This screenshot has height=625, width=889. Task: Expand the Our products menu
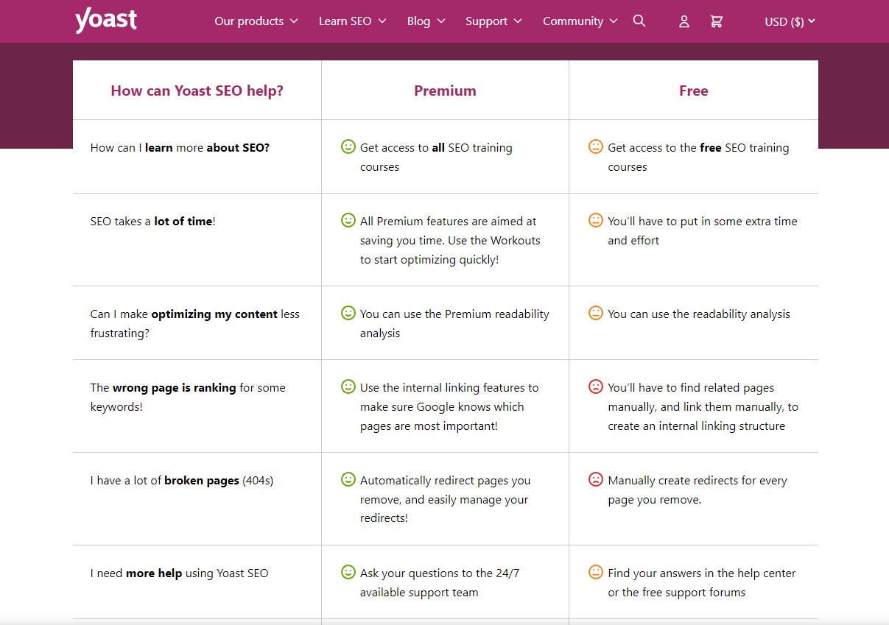[x=256, y=21]
